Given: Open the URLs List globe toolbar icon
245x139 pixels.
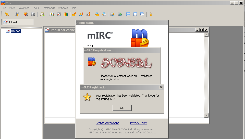Looking at the screenshot, I should click(x=120, y=14).
